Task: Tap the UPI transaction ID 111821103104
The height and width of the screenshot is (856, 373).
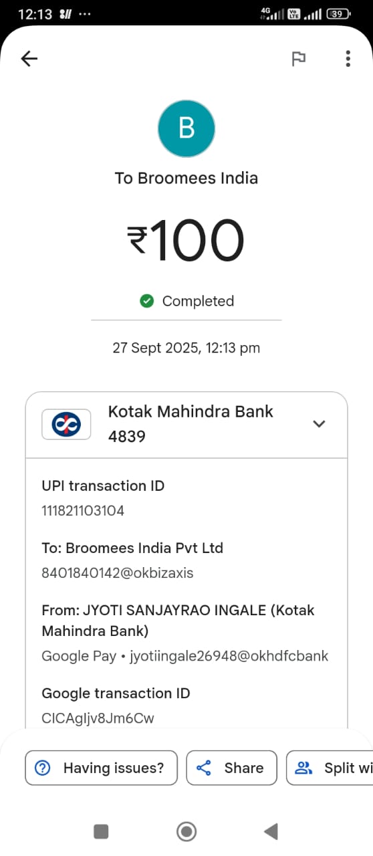Action: point(83,511)
